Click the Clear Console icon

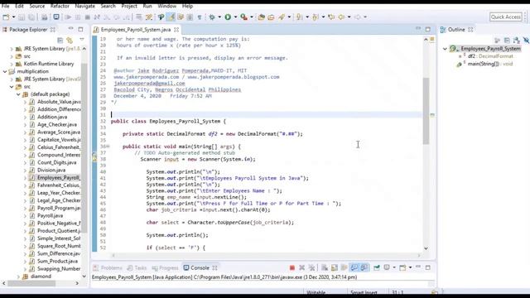point(325,267)
